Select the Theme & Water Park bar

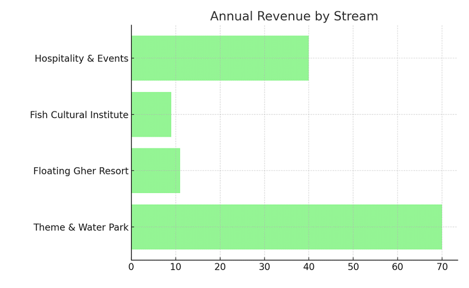286,227
